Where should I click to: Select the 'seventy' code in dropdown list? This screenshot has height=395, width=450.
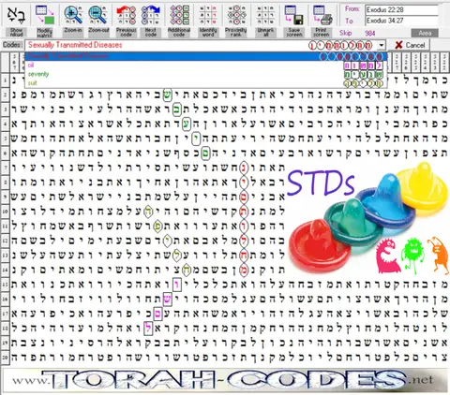206,74
